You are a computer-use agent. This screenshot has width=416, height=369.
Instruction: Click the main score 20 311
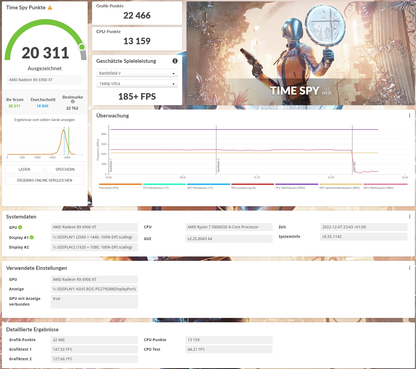coord(45,53)
